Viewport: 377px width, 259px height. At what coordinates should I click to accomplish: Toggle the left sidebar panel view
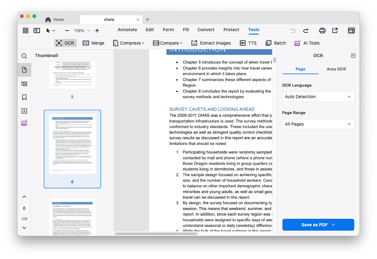(x=37, y=31)
